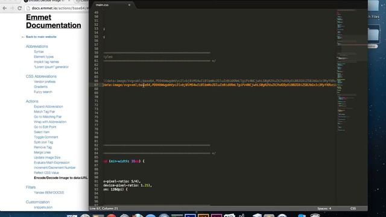
Task: Open the Update Image Size page
Action: (47, 157)
